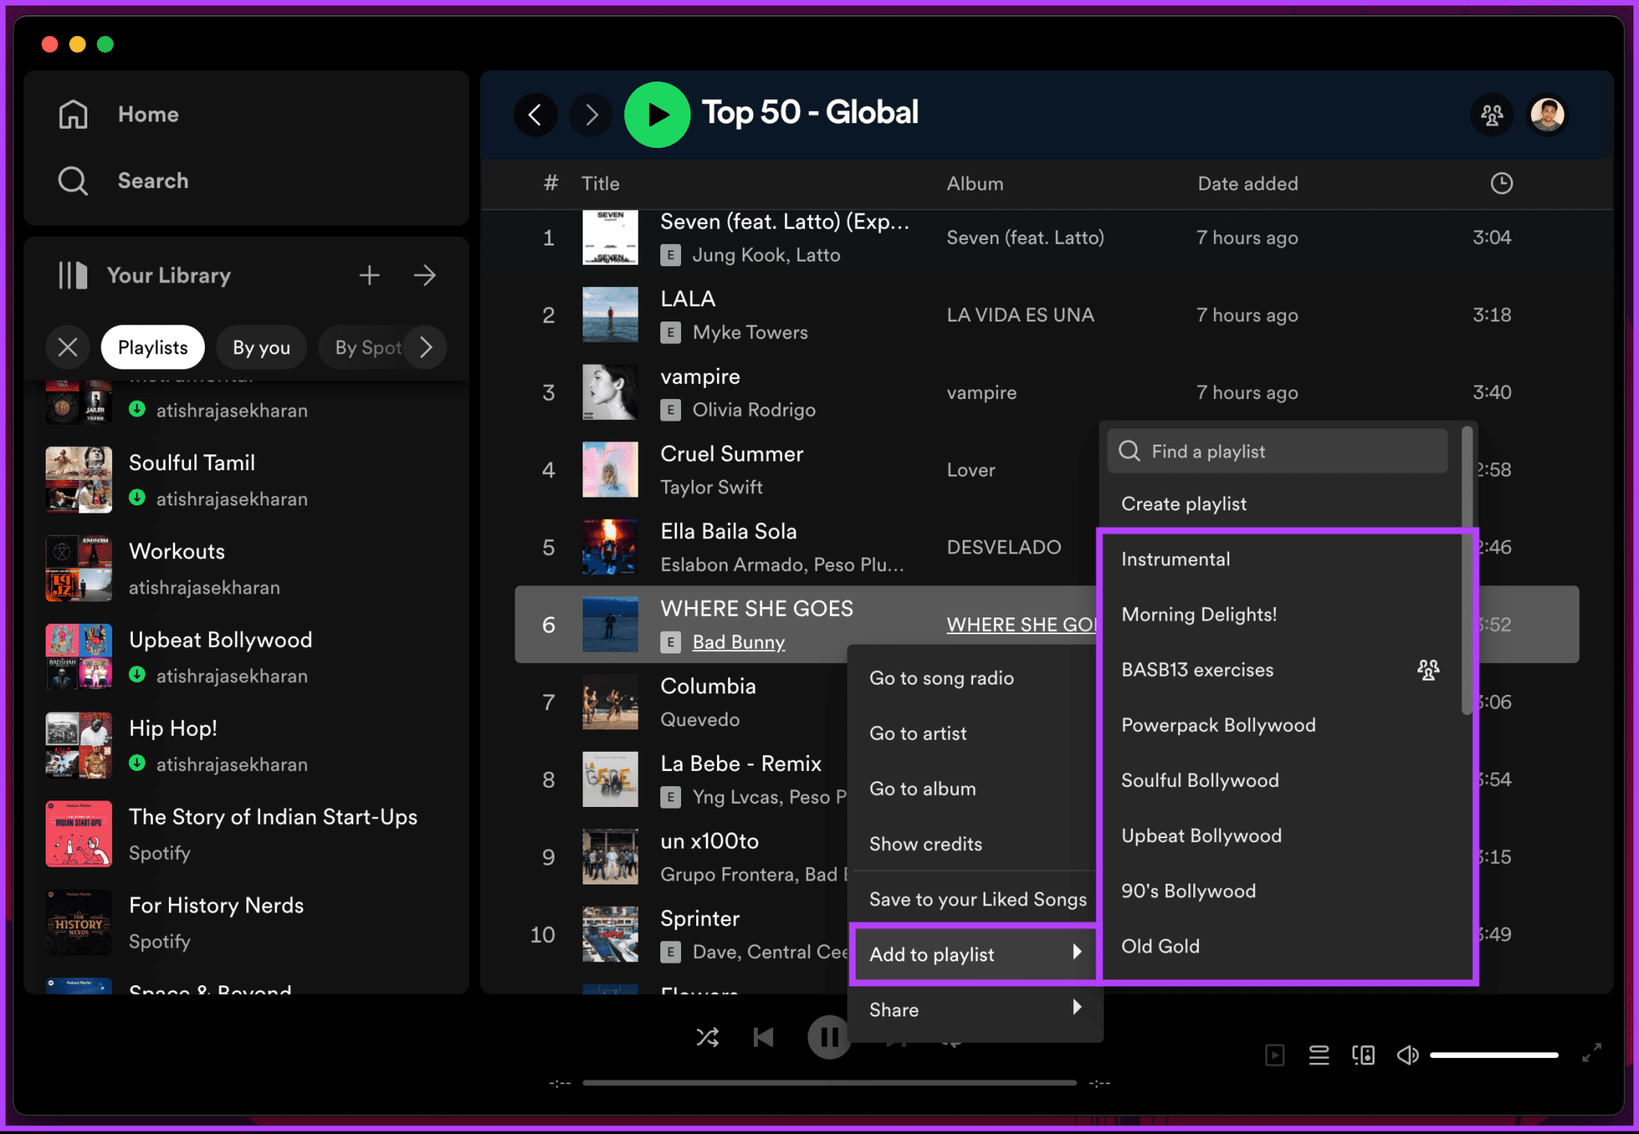This screenshot has height=1134, width=1639.
Task: Open Search from the sidebar
Action: (153, 181)
